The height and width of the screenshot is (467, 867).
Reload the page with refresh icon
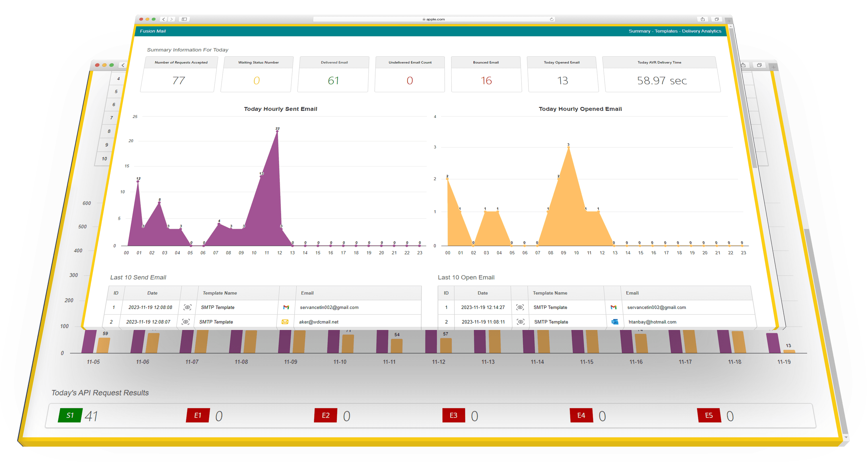pyautogui.click(x=551, y=19)
